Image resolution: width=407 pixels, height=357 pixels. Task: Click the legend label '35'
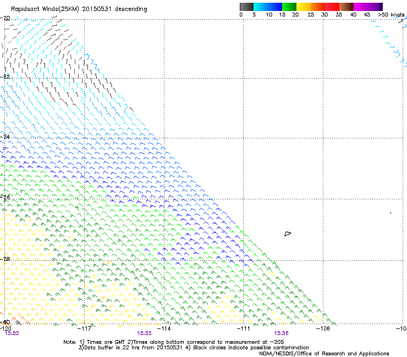(339, 15)
